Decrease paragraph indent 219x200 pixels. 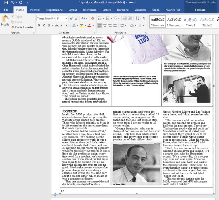(x=125, y=18)
